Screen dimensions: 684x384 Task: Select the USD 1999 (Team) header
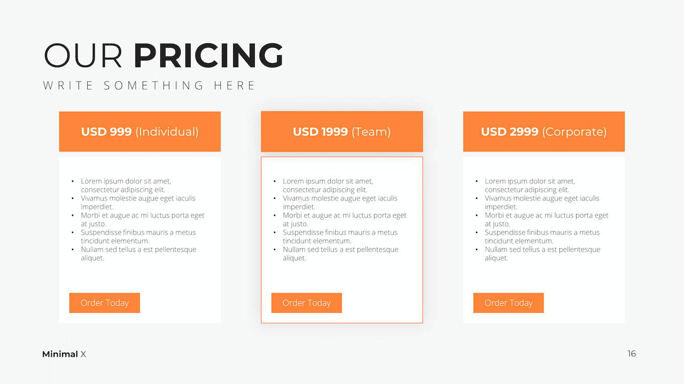342,132
